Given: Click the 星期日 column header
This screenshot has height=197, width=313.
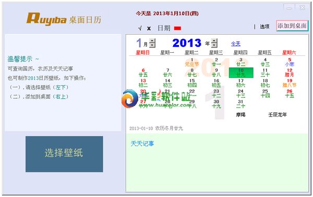Looking at the screenshot, I should pos(143,53).
